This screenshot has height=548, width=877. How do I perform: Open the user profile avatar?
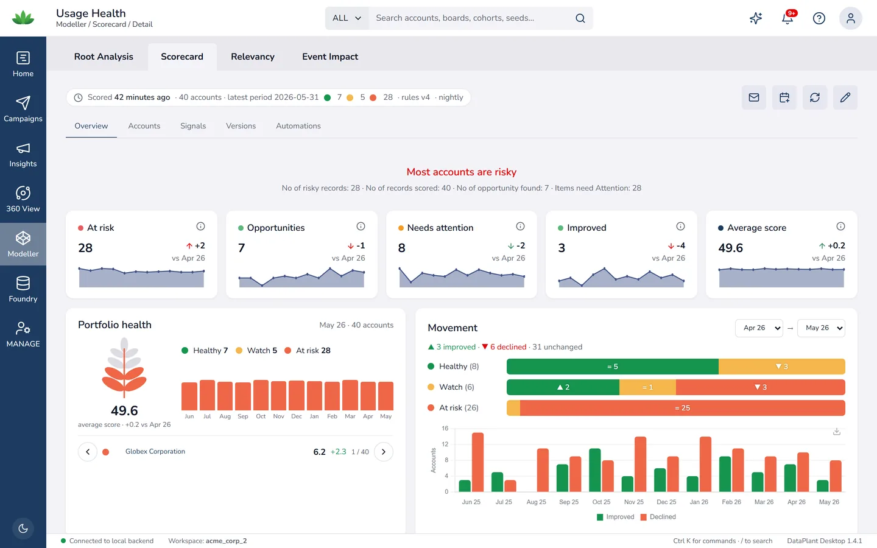click(x=851, y=18)
